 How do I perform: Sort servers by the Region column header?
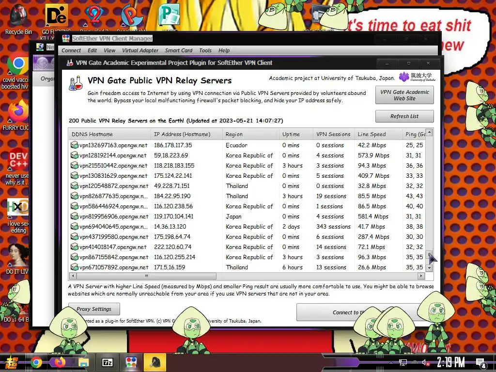pos(251,134)
